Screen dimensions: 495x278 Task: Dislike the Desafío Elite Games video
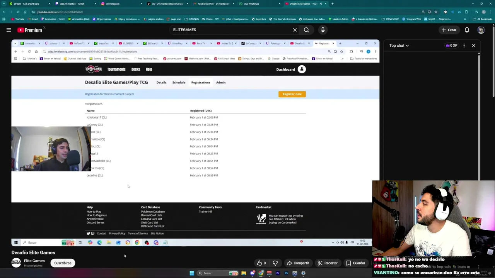275,263
